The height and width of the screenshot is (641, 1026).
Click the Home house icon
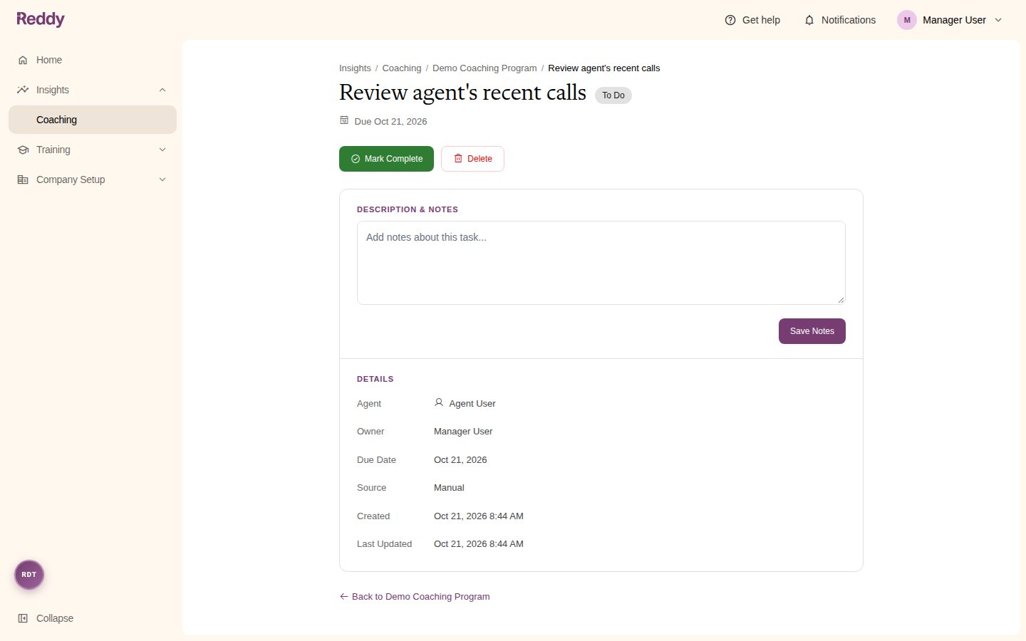click(x=23, y=60)
